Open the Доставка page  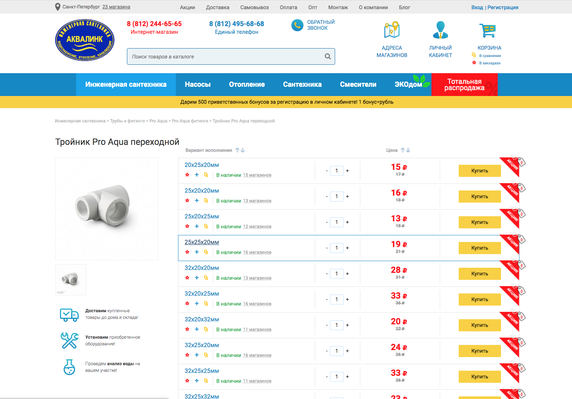point(217,7)
